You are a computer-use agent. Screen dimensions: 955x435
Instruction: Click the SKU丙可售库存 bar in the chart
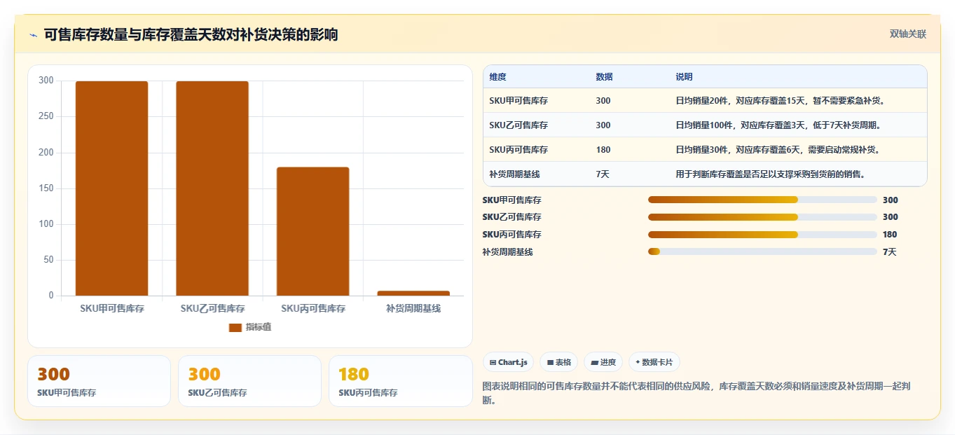pyautogui.click(x=312, y=231)
